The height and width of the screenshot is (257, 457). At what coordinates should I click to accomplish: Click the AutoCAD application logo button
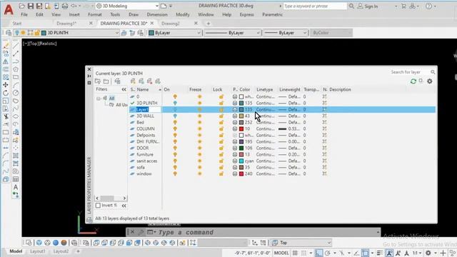(x=9, y=9)
